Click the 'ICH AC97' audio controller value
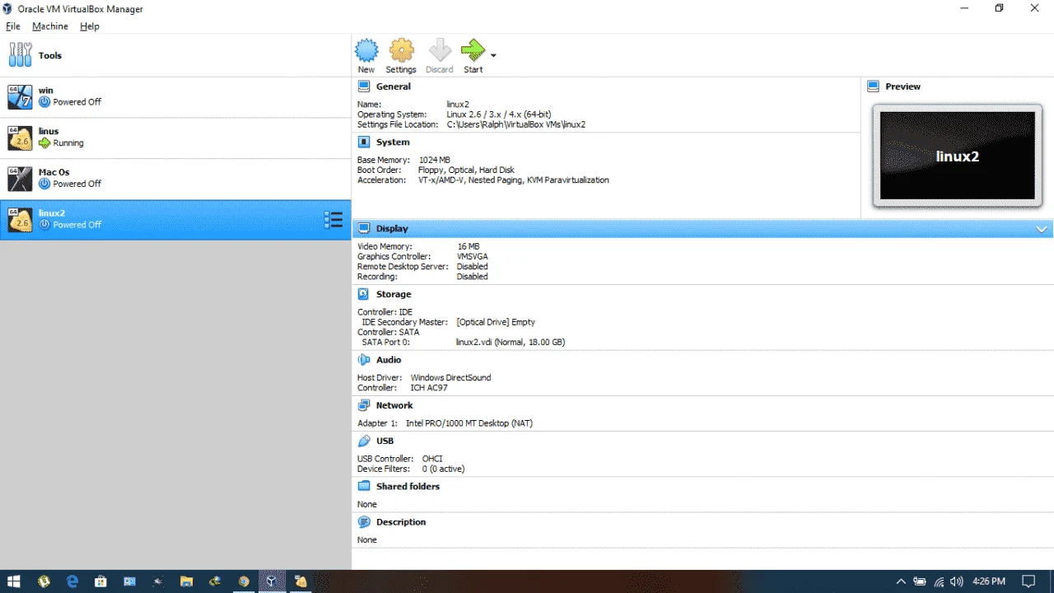The height and width of the screenshot is (593, 1054). 429,387
